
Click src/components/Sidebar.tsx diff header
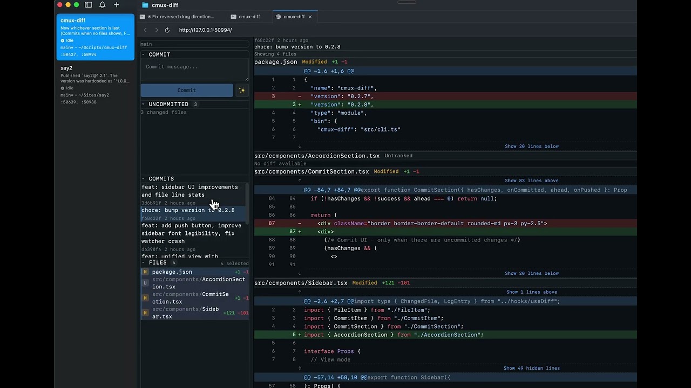click(445, 282)
